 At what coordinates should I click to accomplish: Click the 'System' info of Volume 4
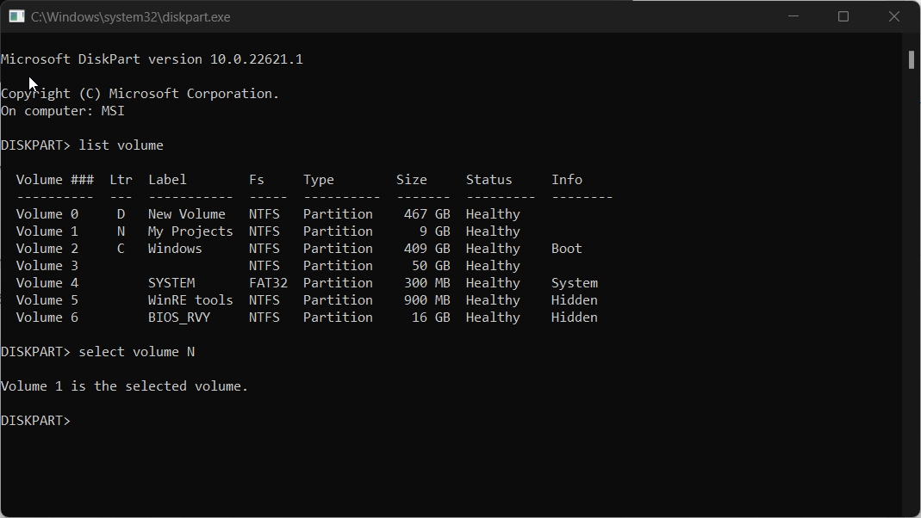[x=575, y=283]
